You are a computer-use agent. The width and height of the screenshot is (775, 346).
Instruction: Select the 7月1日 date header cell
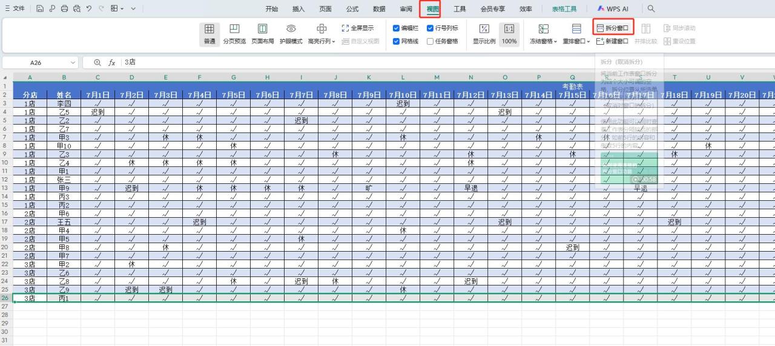coord(97,95)
